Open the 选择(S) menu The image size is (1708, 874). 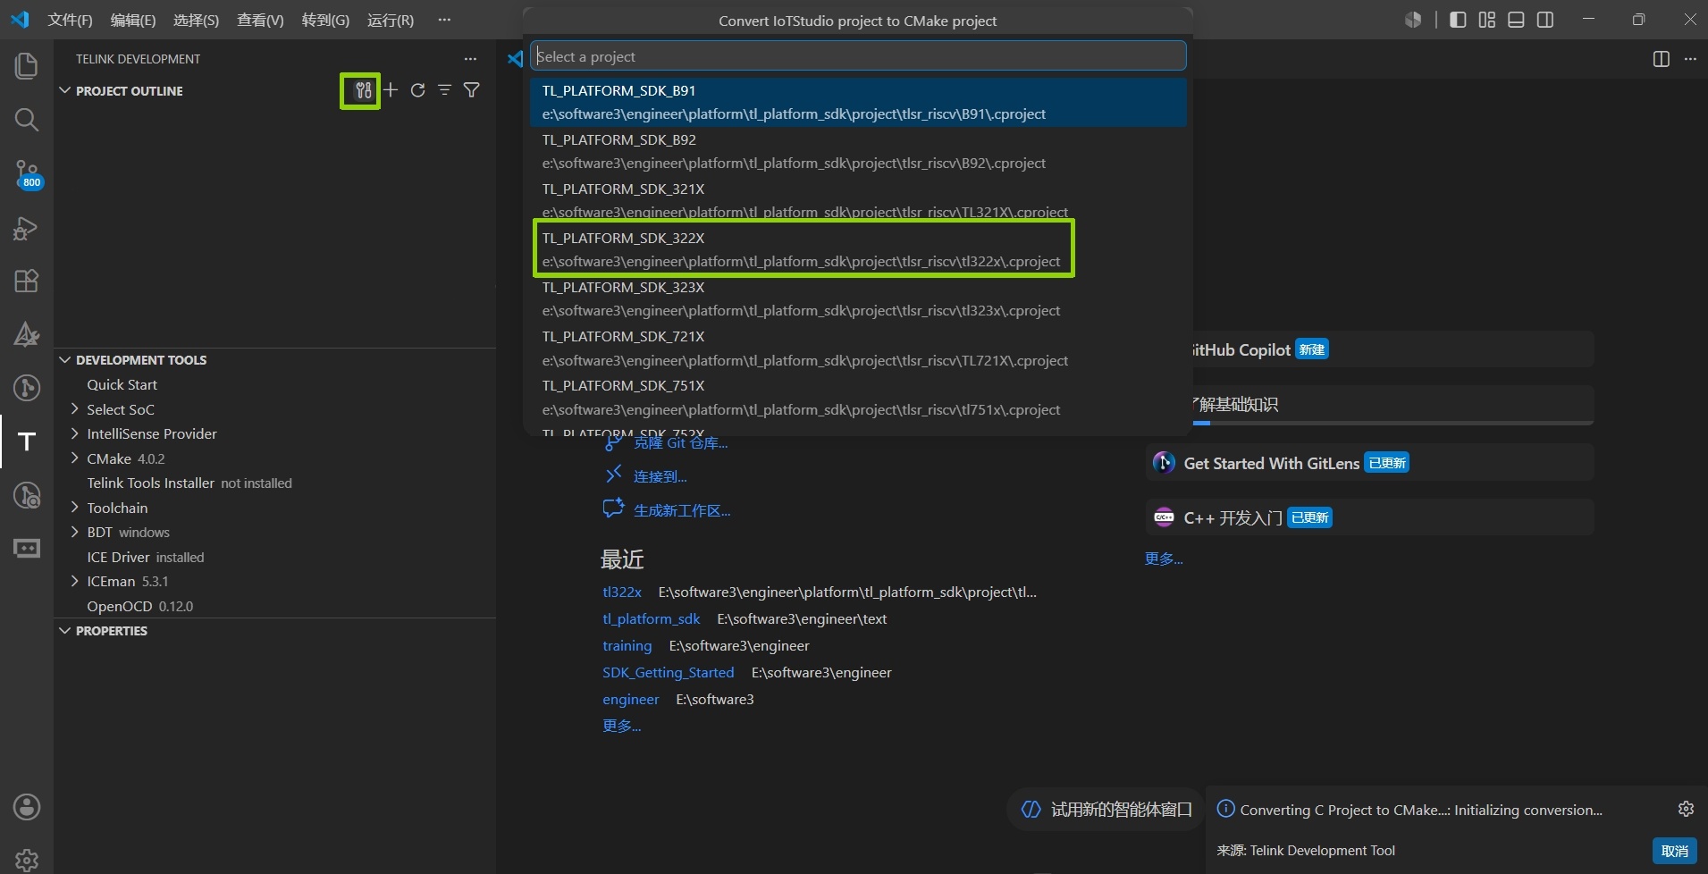[x=196, y=20]
